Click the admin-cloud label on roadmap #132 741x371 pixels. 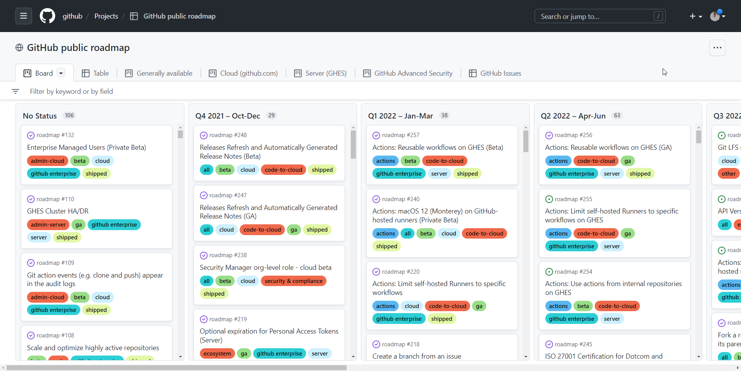47,161
